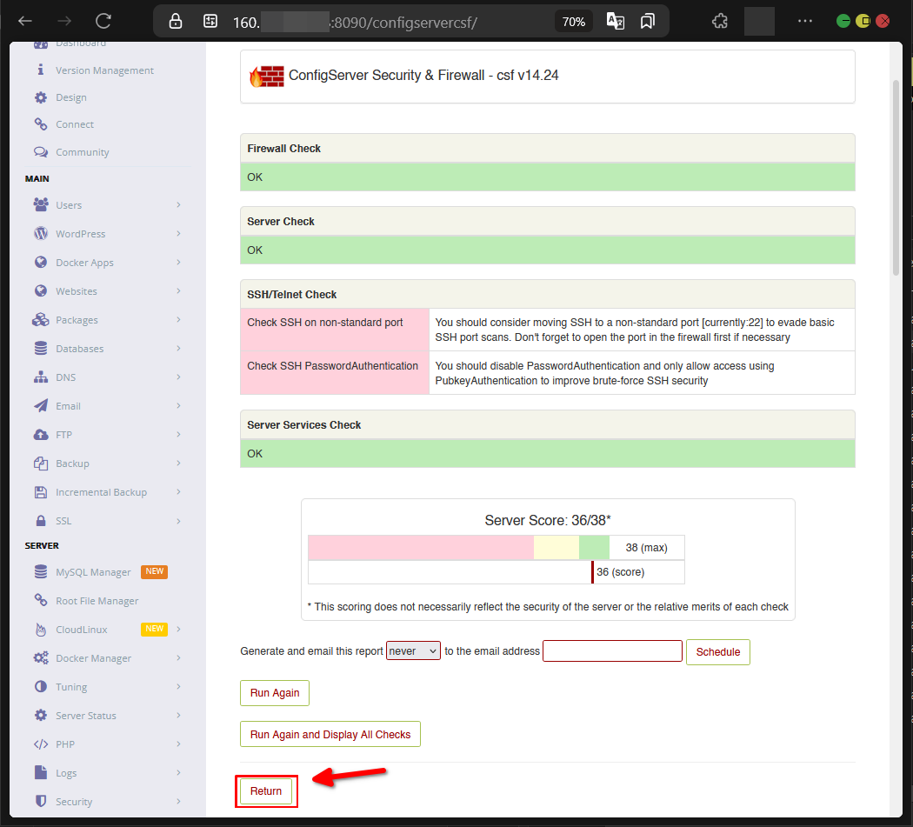Click the CSF firewall logo
This screenshot has height=827, width=913.
point(267,77)
